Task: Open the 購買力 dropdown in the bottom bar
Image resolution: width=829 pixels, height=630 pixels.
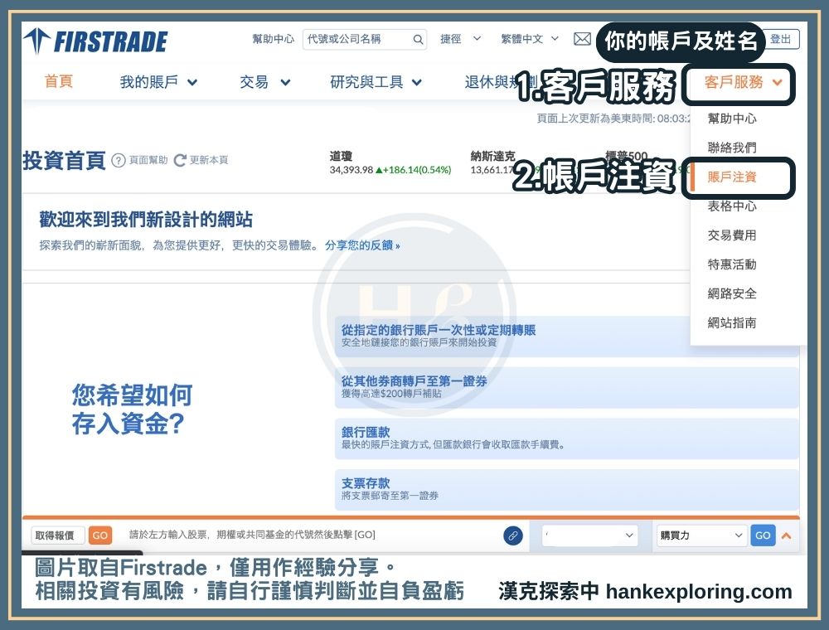Action: point(701,535)
